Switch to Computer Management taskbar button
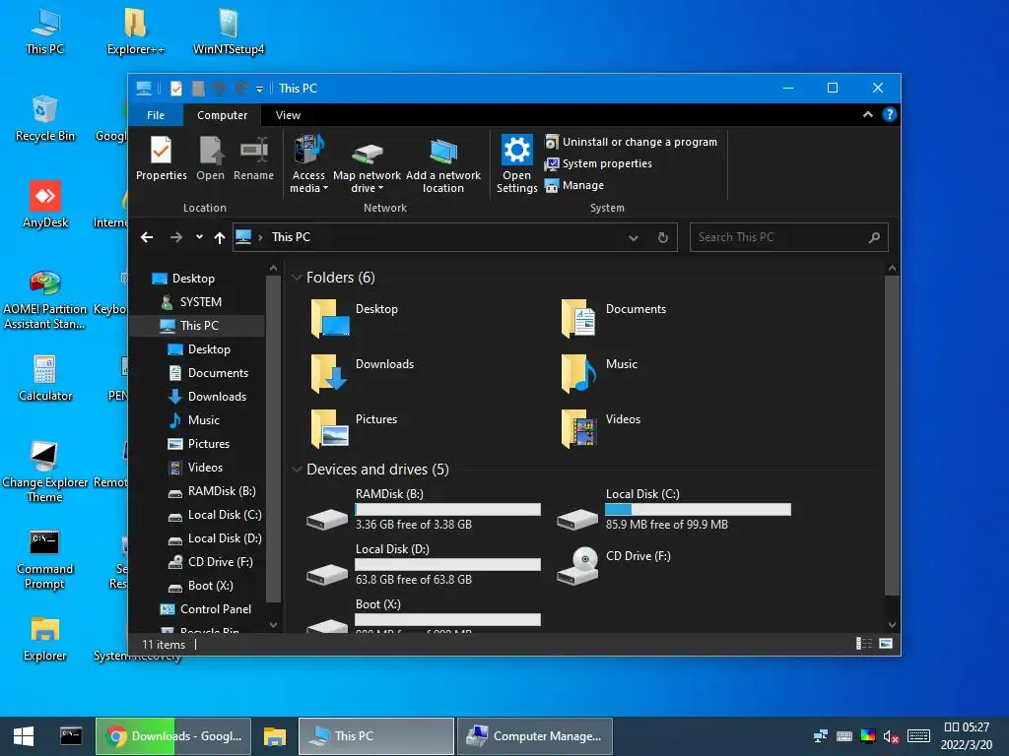 [x=535, y=736]
